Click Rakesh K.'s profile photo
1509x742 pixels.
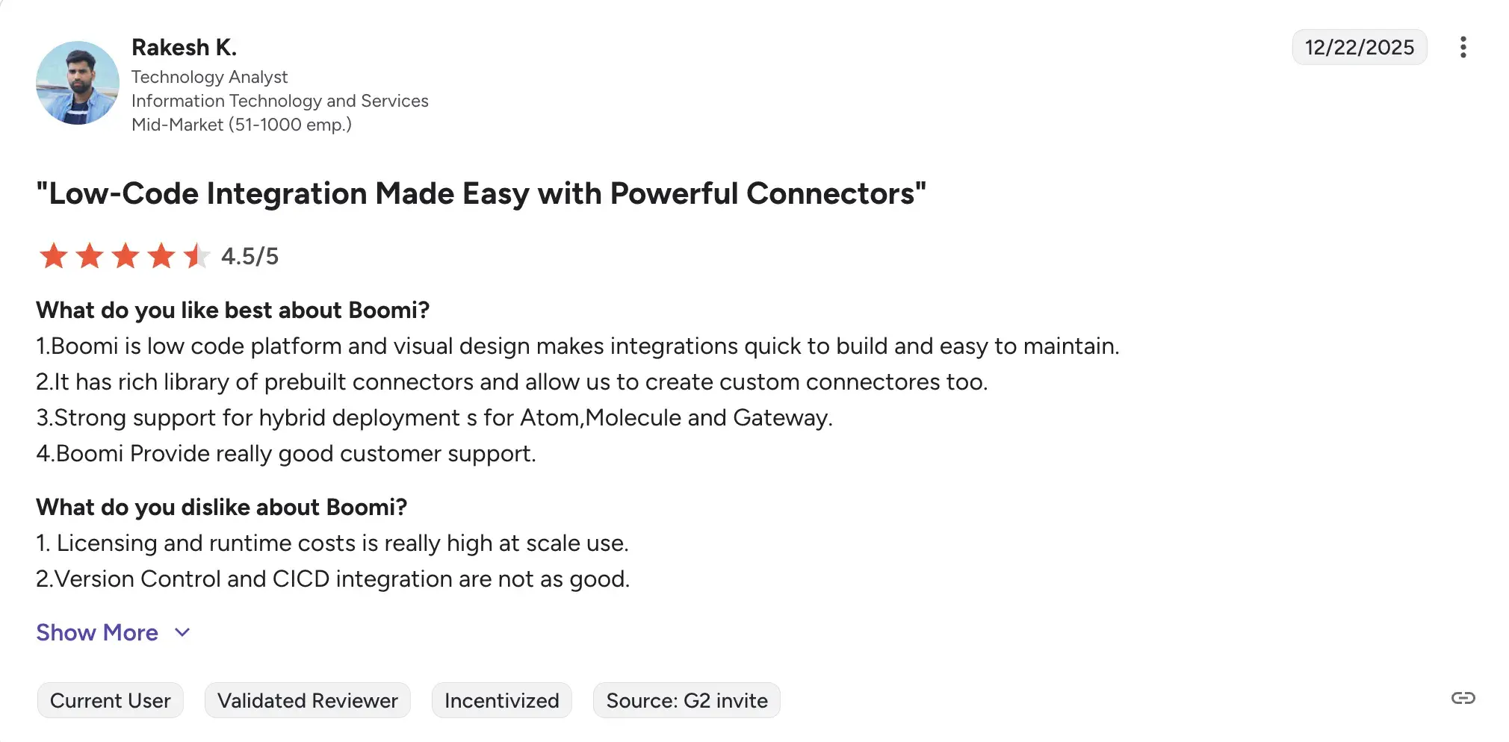click(78, 83)
